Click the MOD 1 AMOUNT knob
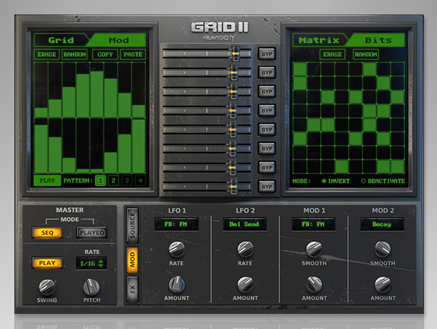This screenshot has height=329, width=437. pyautogui.click(x=314, y=284)
